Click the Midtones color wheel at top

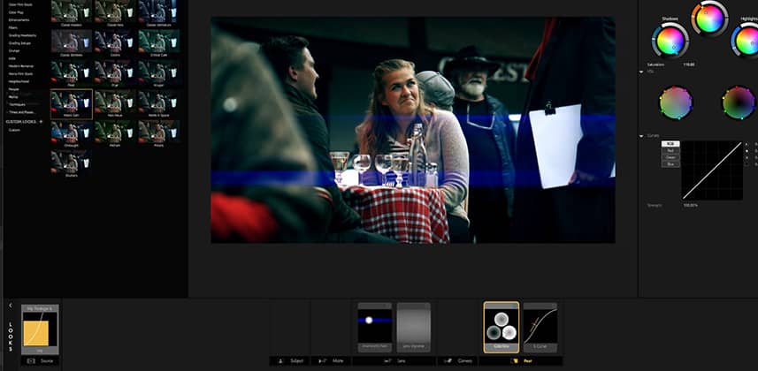709,19
